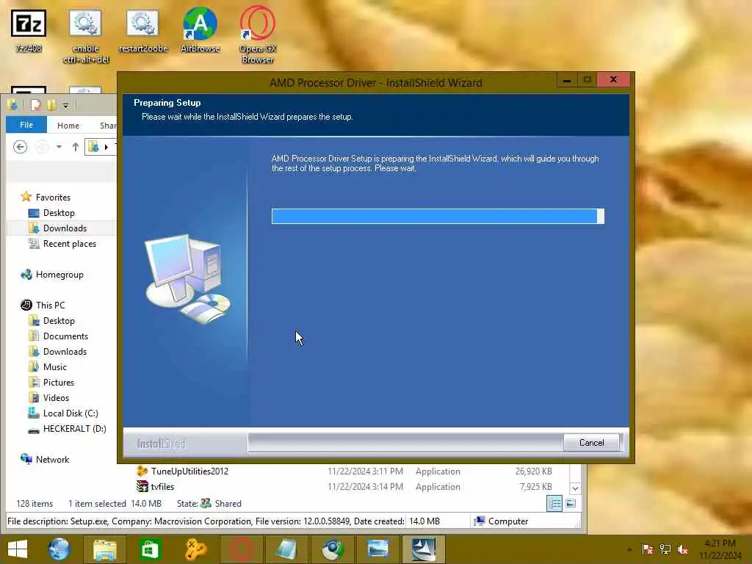
Task: Open the restart2oobe desktop icon
Action: 143,31
